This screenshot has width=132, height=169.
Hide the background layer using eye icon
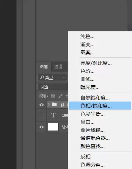(41, 127)
